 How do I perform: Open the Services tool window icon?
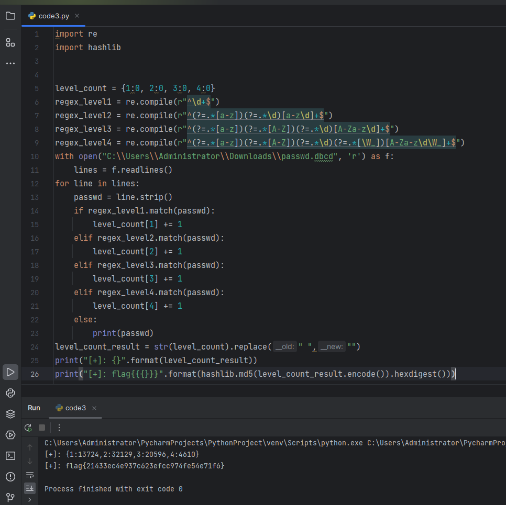pyautogui.click(x=10, y=435)
